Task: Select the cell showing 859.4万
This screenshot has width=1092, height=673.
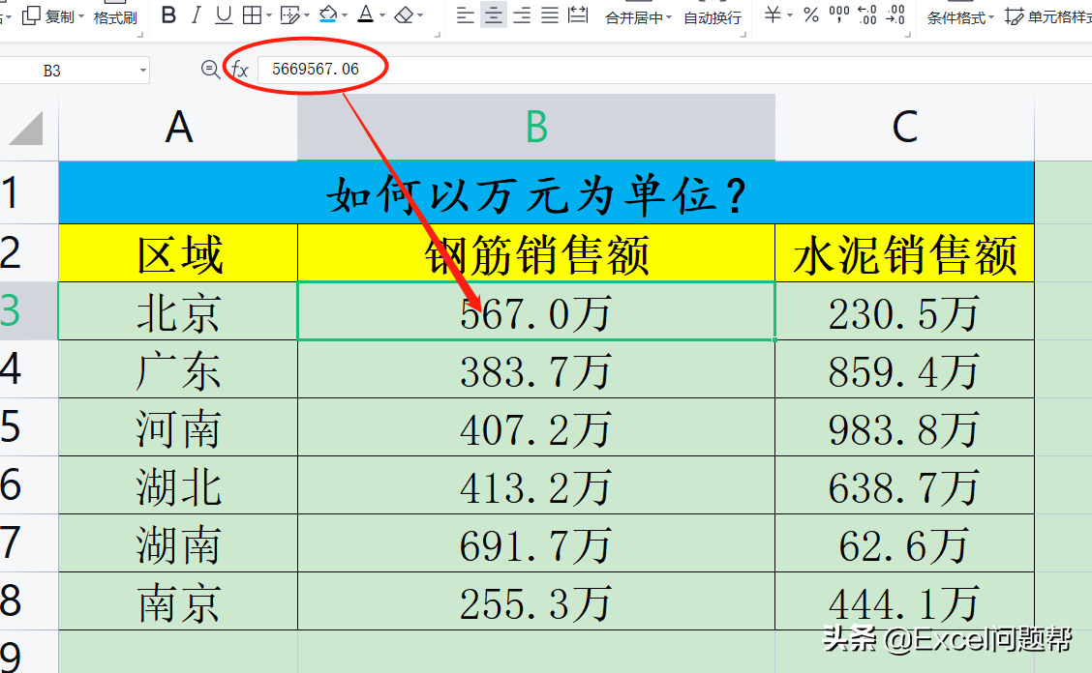Action: click(904, 369)
